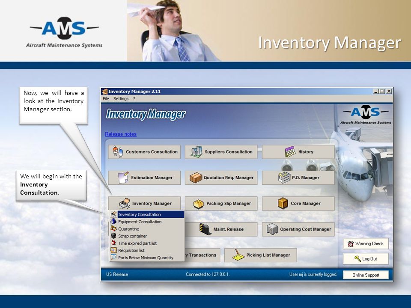Click the AMS logo inside the application window
The height and width of the screenshot is (308, 411).
point(366,115)
